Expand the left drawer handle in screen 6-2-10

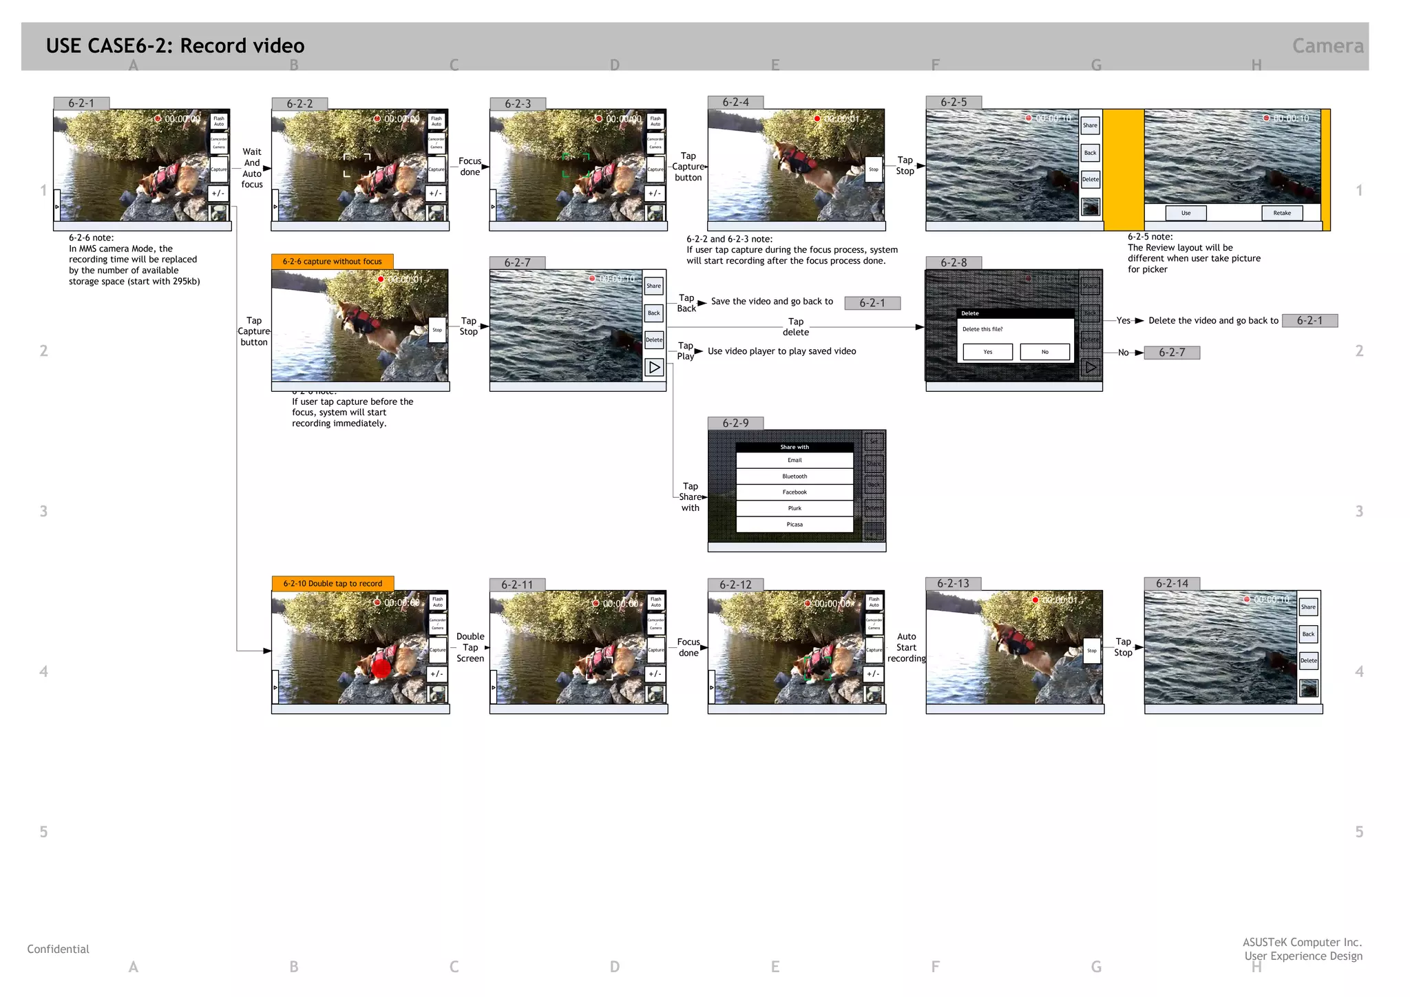click(275, 686)
